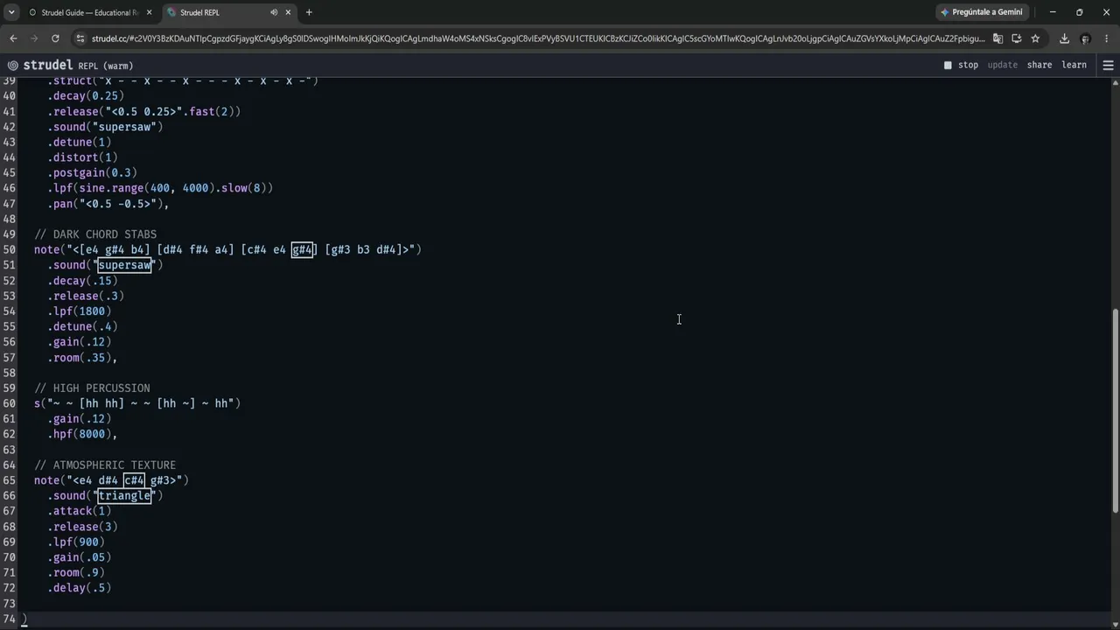Click '.release(.3)' on line 53
Image resolution: width=1120 pixels, height=630 pixels.
point(86,296)
